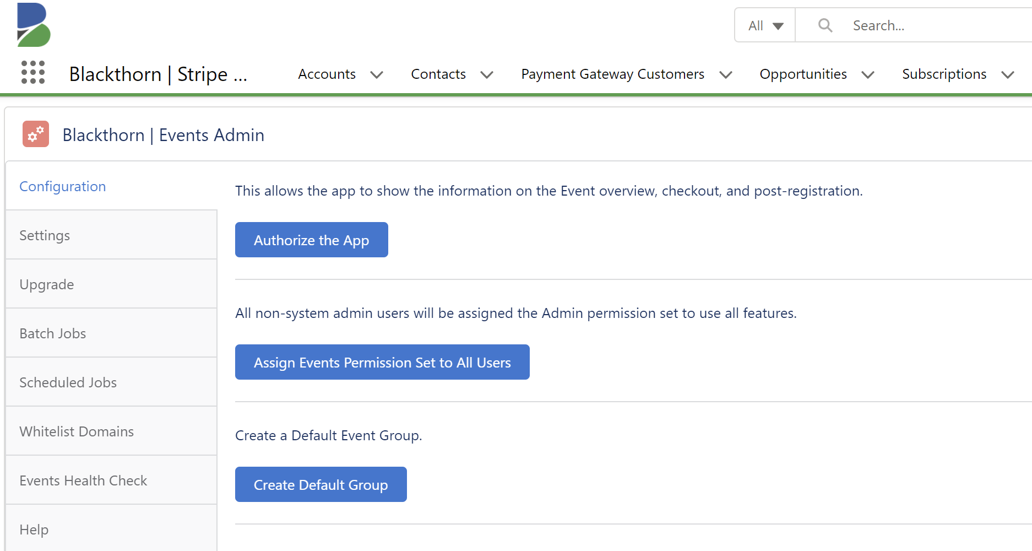Select the Upgrade sidebar item
The height and width of the screenshot is (551, 1032).
(111, 284)
